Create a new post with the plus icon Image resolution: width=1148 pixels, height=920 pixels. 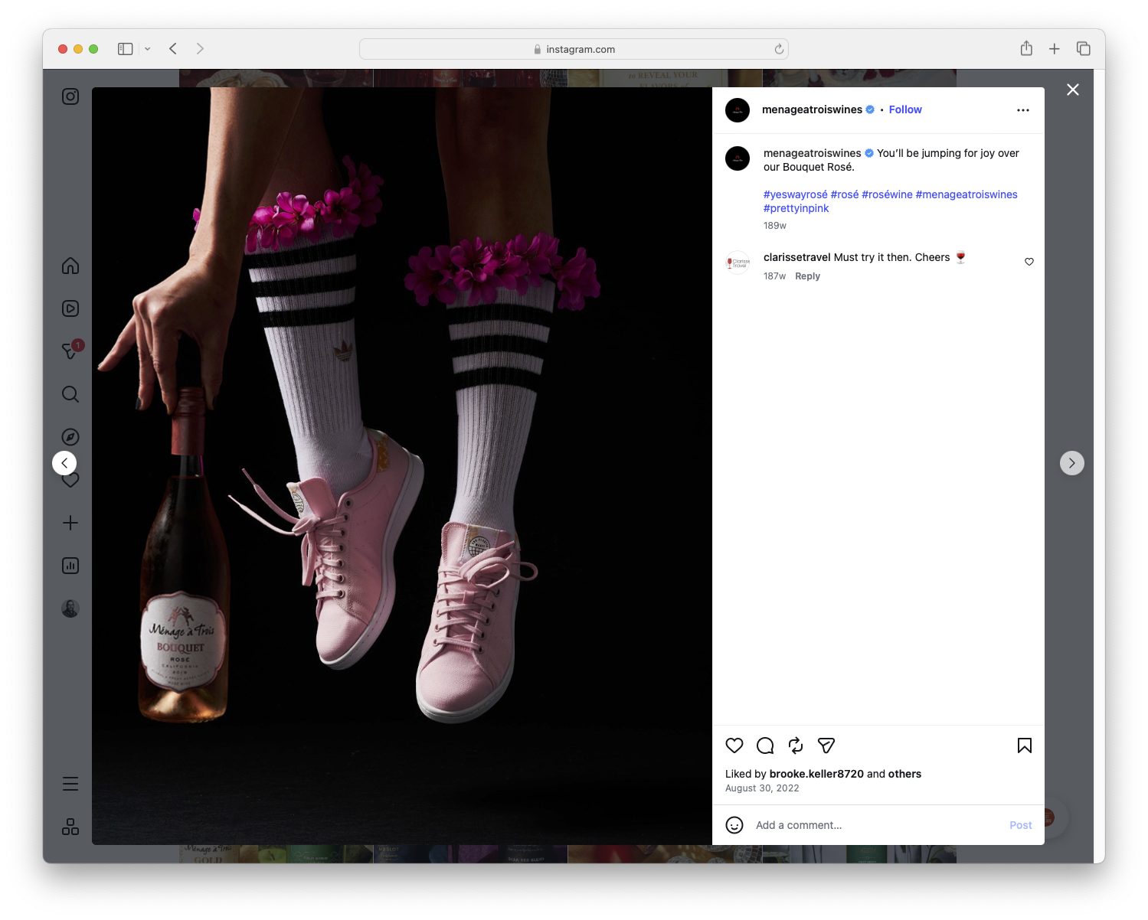70,523
